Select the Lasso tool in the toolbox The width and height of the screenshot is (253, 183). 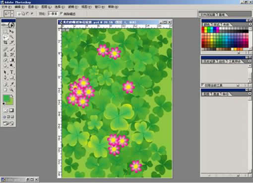coord(5,37)
